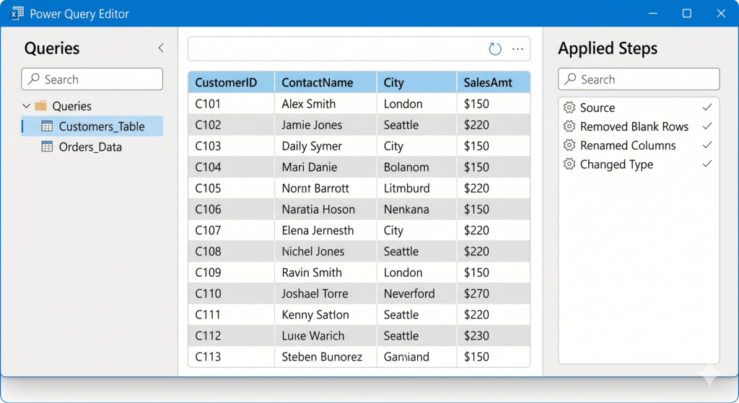This screenshot has width=739, height=403.
Task: Select the CustomerID column header
Action: coord(231,82)
